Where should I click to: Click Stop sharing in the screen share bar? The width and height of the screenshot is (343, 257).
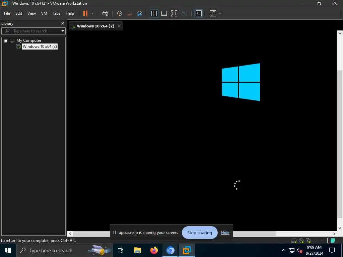(200, 233)
